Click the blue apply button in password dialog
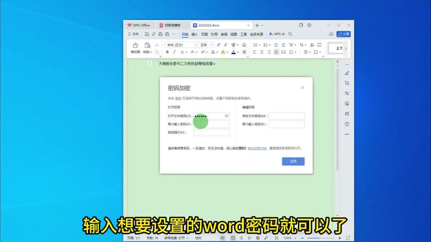 [293, 161]
